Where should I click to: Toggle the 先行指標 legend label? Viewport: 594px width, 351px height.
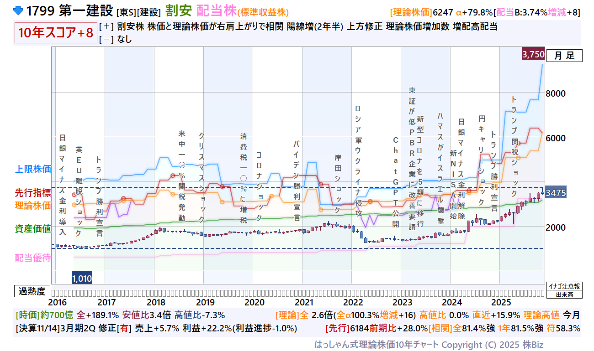33,192
